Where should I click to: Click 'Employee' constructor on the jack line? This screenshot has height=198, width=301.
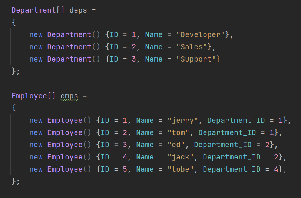tap(65, 157)
